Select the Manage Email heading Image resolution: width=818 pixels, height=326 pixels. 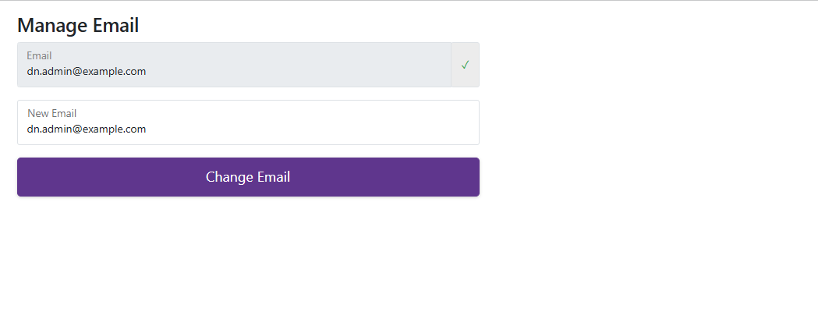(x=78, y=25)
